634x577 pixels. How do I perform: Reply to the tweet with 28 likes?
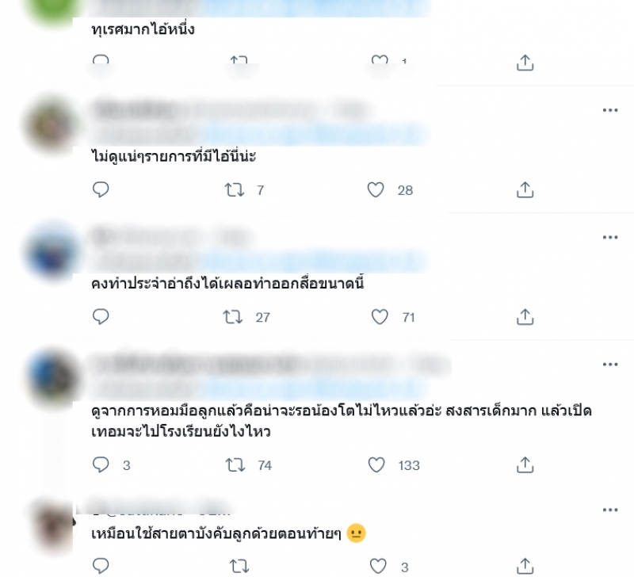101,189
